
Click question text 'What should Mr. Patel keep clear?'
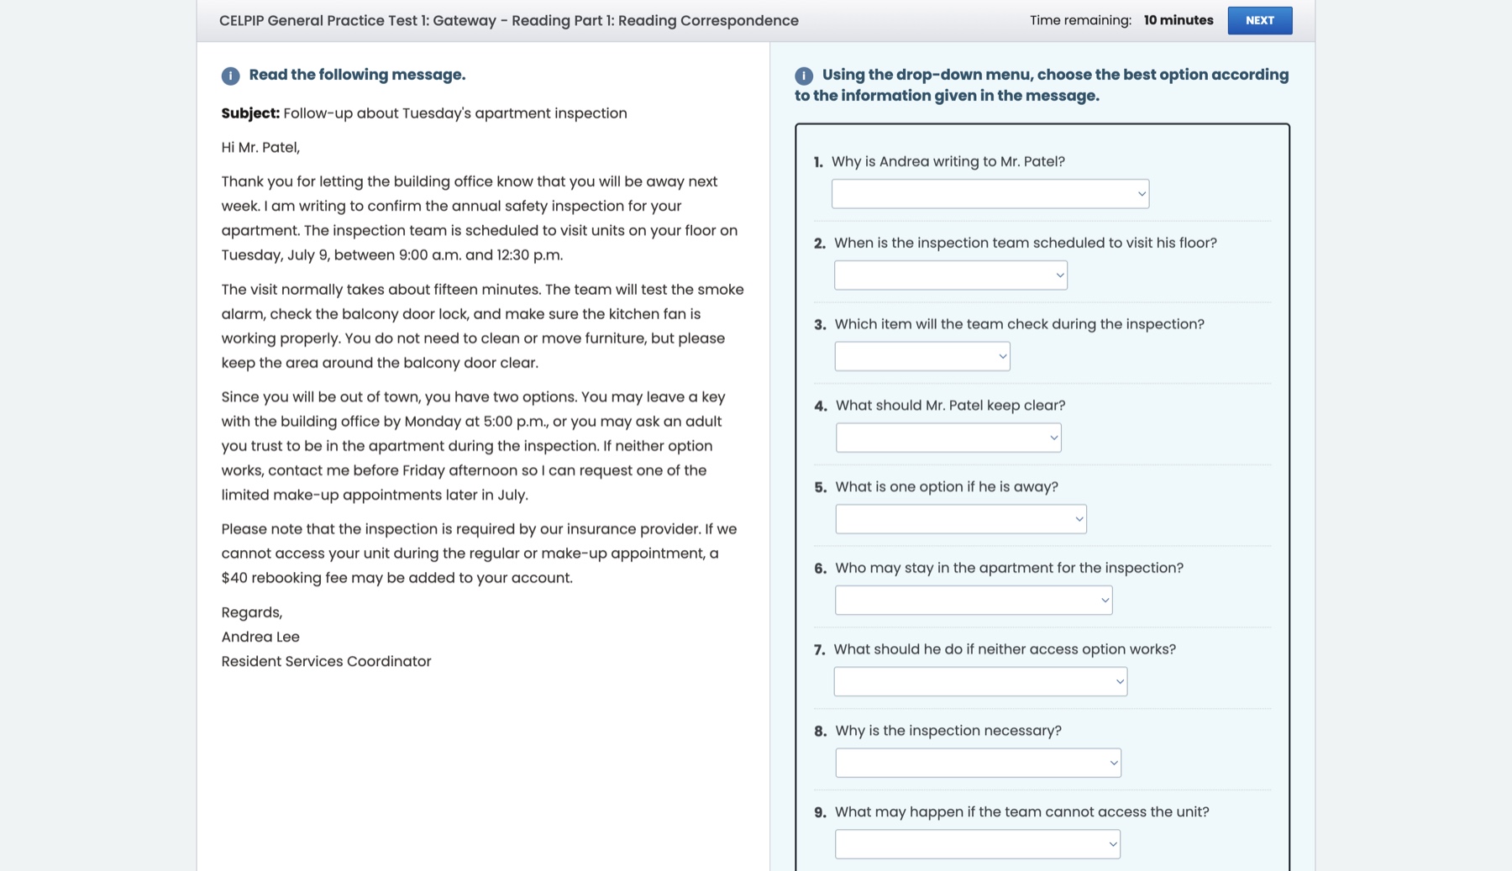(950, 406)
